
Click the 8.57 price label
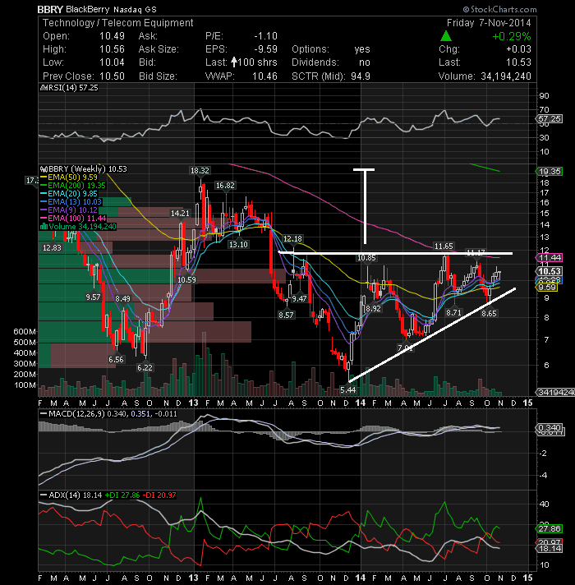coord(286,315)
